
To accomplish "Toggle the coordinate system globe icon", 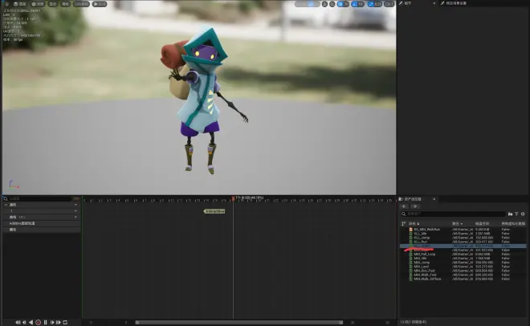I will coord(324,4).
